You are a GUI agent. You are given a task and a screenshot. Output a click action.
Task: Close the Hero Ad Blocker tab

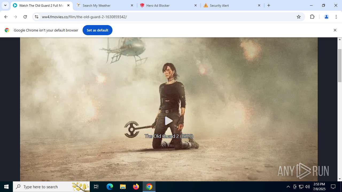coord(196,5)
